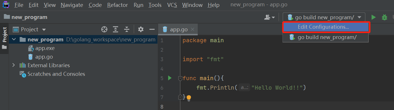Close the app.go editor tab
The height and width of the screenshot is (110, 394).
(193, 29)
